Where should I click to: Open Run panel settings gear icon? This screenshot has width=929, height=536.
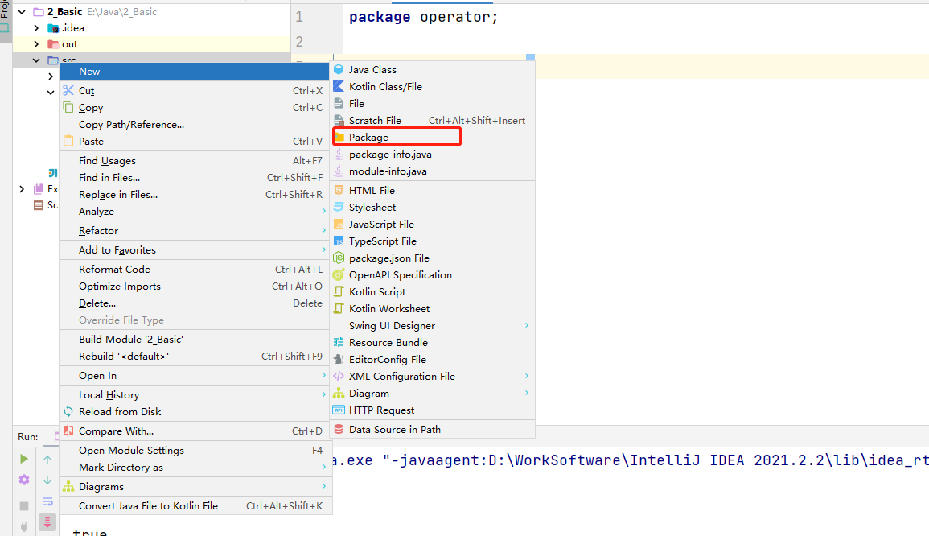tap(23, 480)
